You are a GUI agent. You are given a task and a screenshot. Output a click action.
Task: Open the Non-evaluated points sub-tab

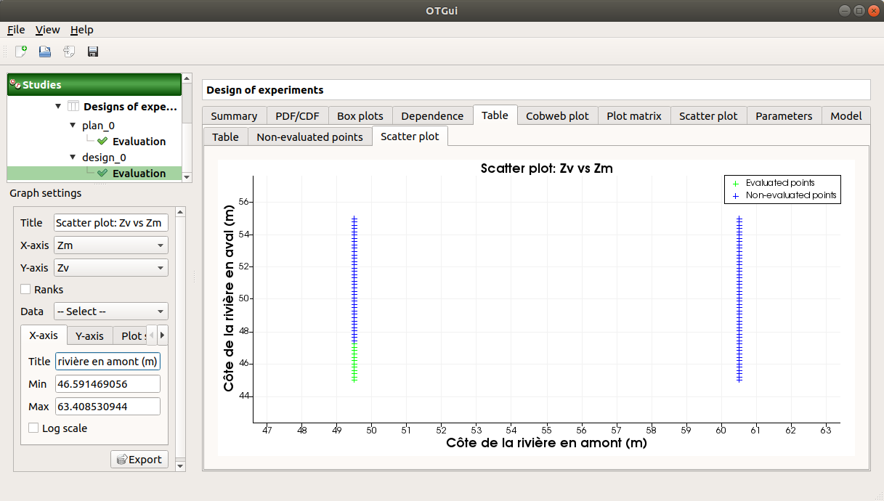pyautogui.click(x=309, y=137)
